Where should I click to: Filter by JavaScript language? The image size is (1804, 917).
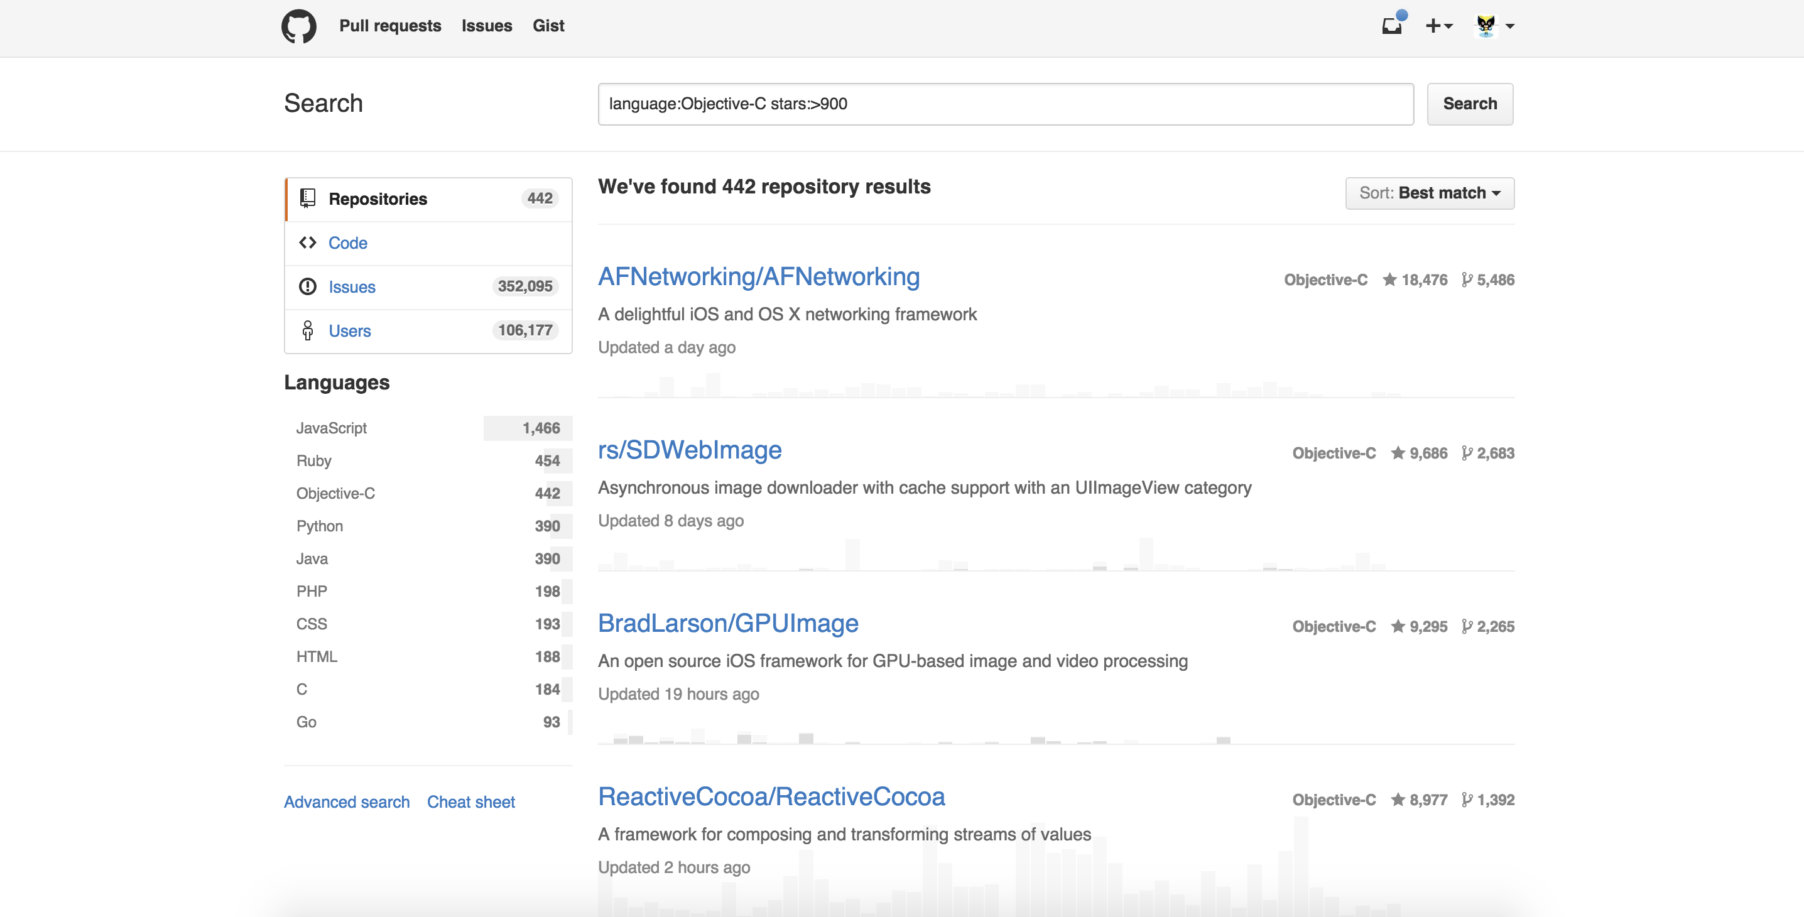pyautogui.click(x=428, y=428)
